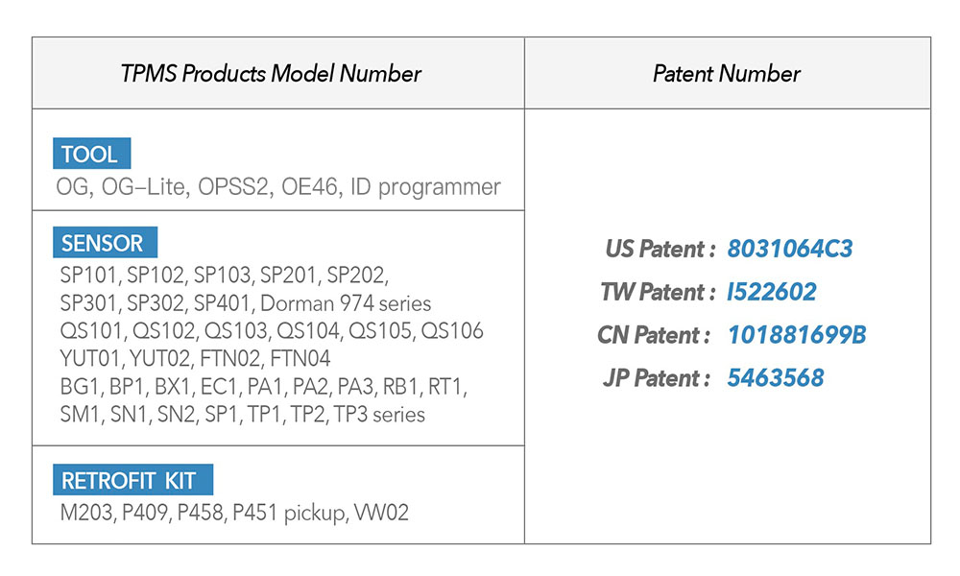960x576 pixels.
Task: Click the blue TOOL category label
Action: pyautogui.click(x=90, y=155)
